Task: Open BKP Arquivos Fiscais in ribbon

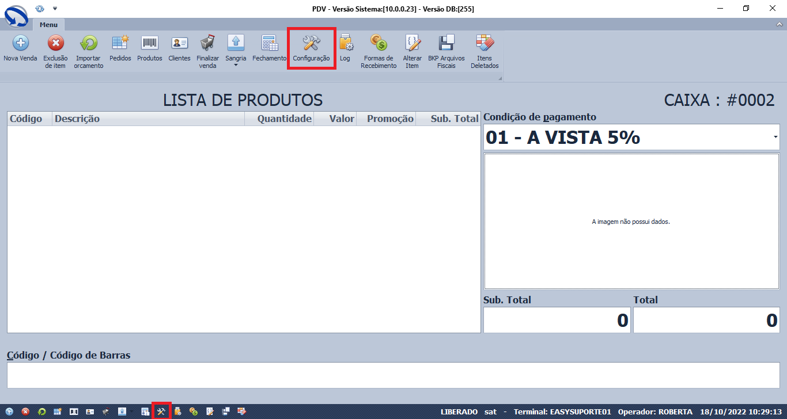Action: 446,51
